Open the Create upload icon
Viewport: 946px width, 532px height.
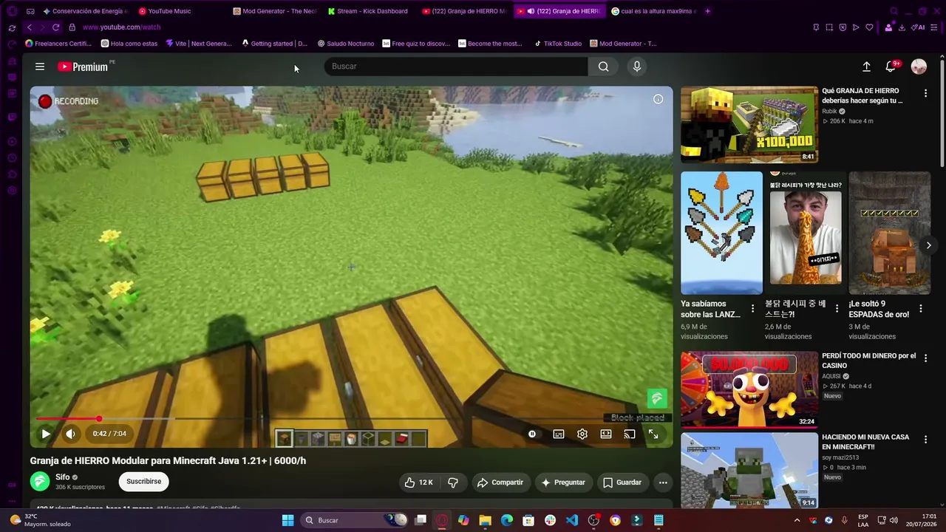coord(866,66)
